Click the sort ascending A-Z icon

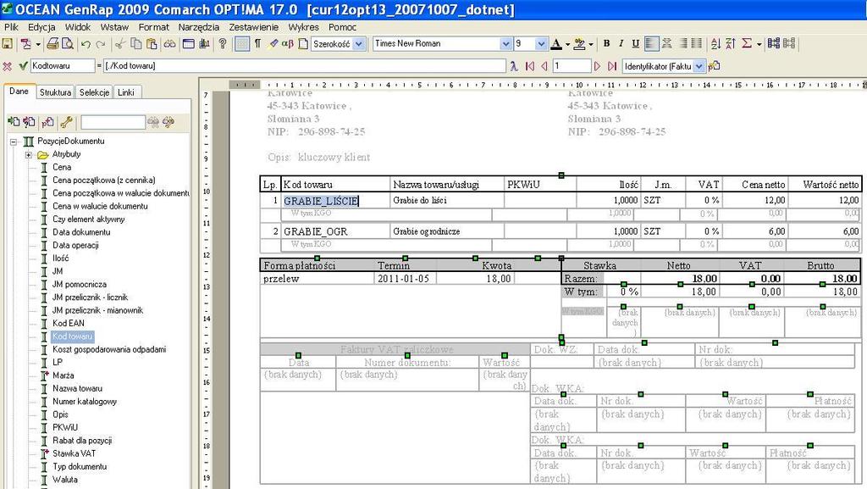715,44
